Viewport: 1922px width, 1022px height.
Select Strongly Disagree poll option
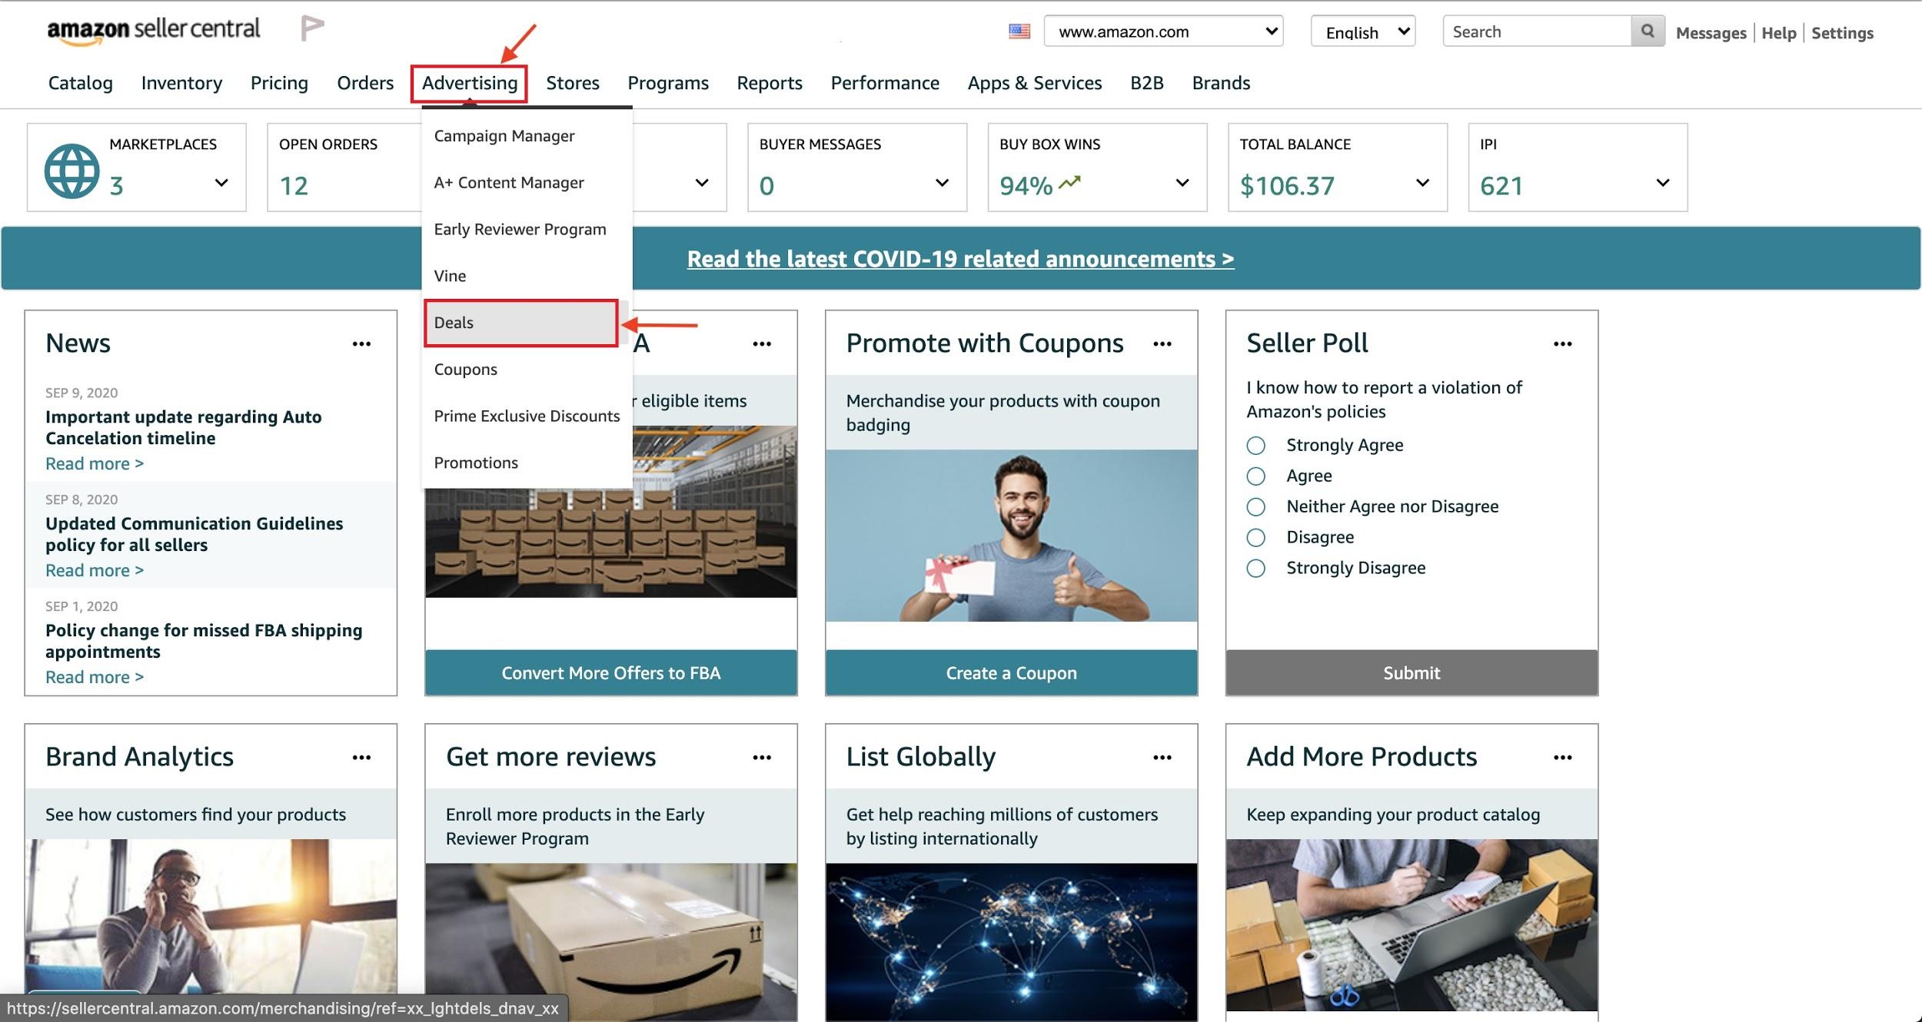[x=1255, y=569]
